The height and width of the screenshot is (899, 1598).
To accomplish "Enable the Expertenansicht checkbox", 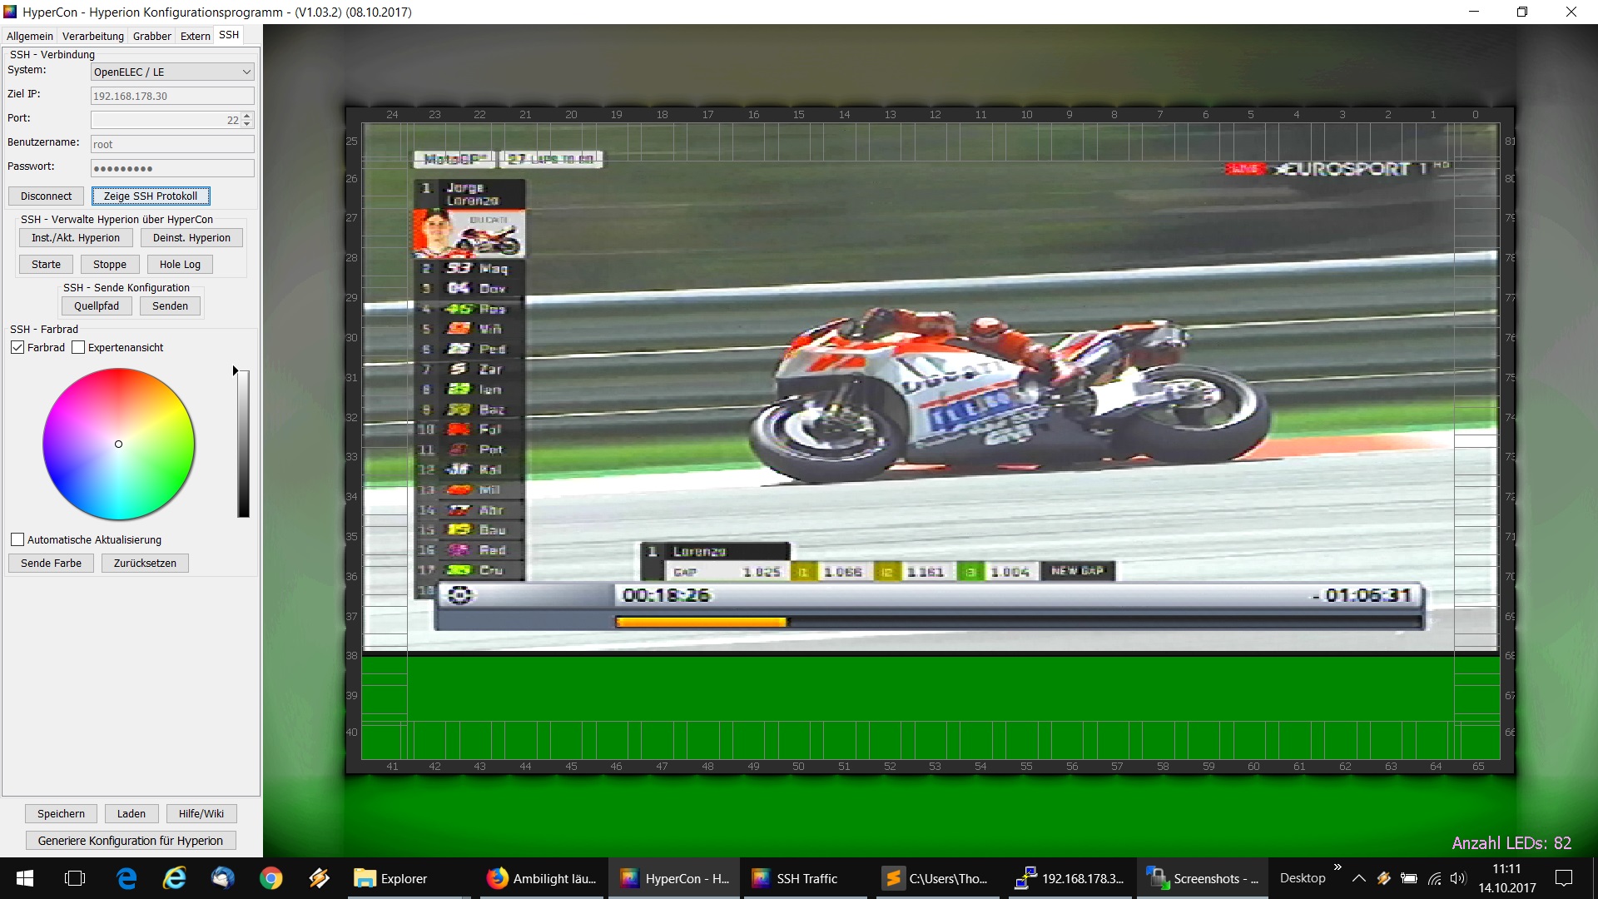I will pos(78,347).
